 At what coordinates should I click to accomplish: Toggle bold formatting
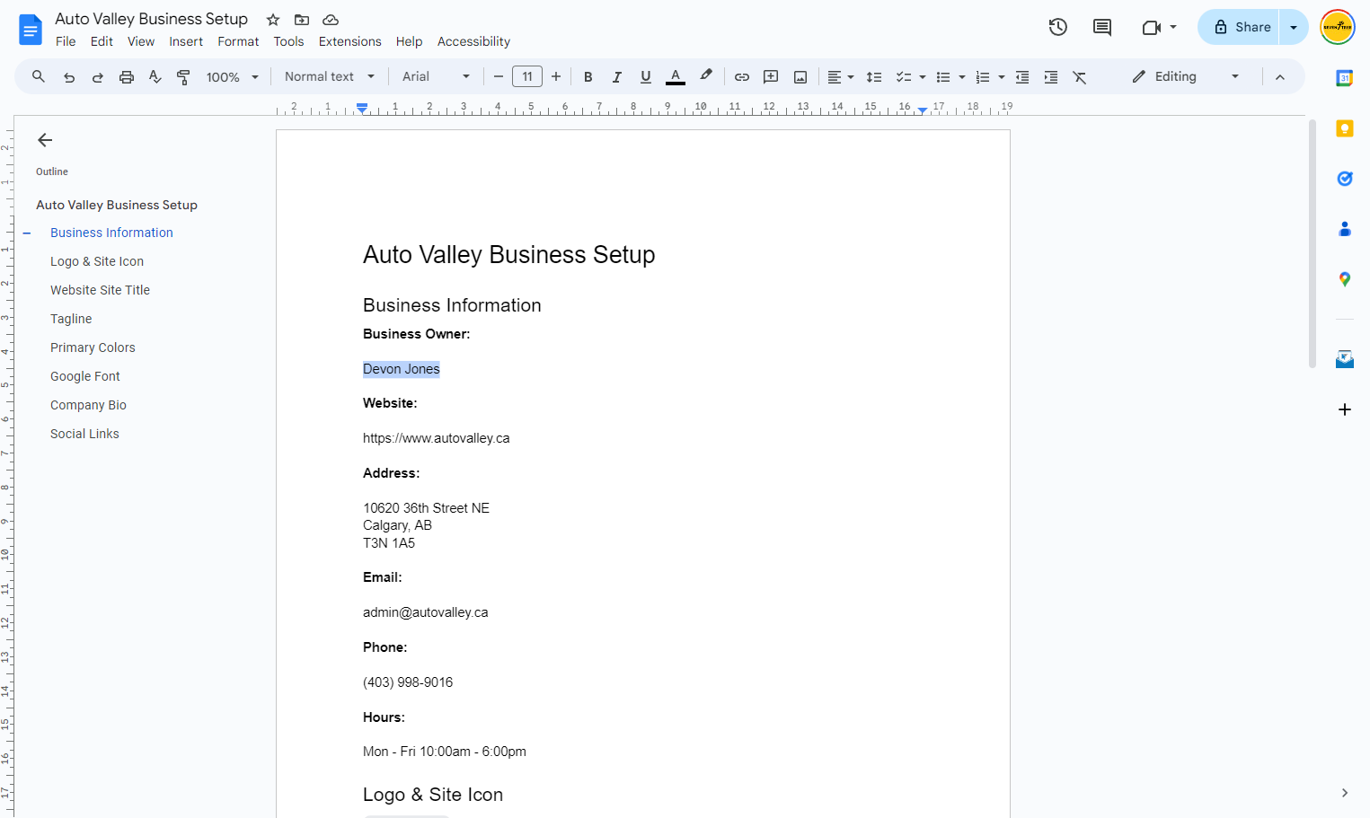coord(588,77)
